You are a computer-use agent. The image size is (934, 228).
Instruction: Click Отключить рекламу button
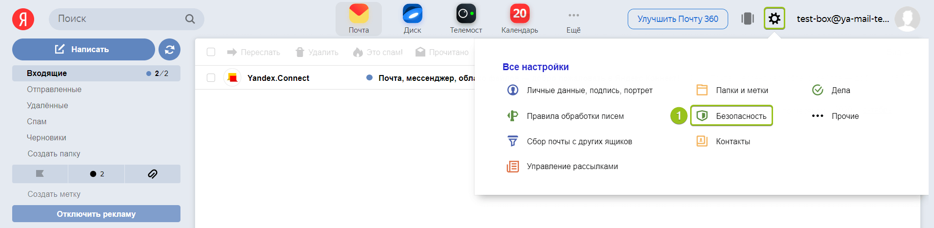96,214
